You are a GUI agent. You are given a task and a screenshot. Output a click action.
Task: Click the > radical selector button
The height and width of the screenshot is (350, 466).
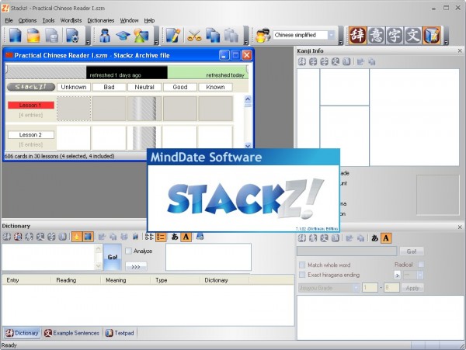pos(398,275)
